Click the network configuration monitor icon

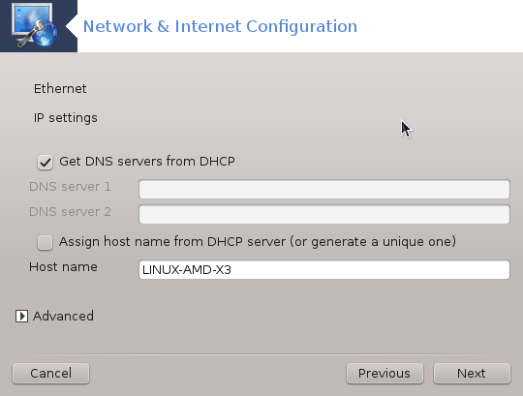pyautogui.click(x=34, y=25)
